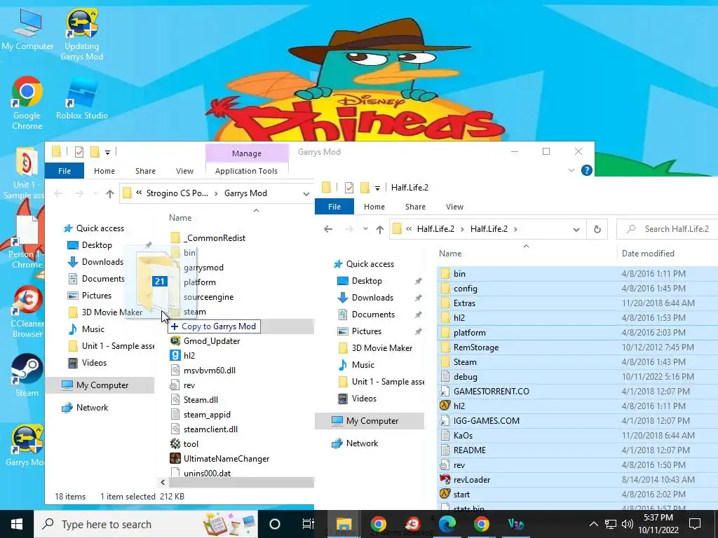Open Share tab in Garrys Mod window

[x=145, y=171]
